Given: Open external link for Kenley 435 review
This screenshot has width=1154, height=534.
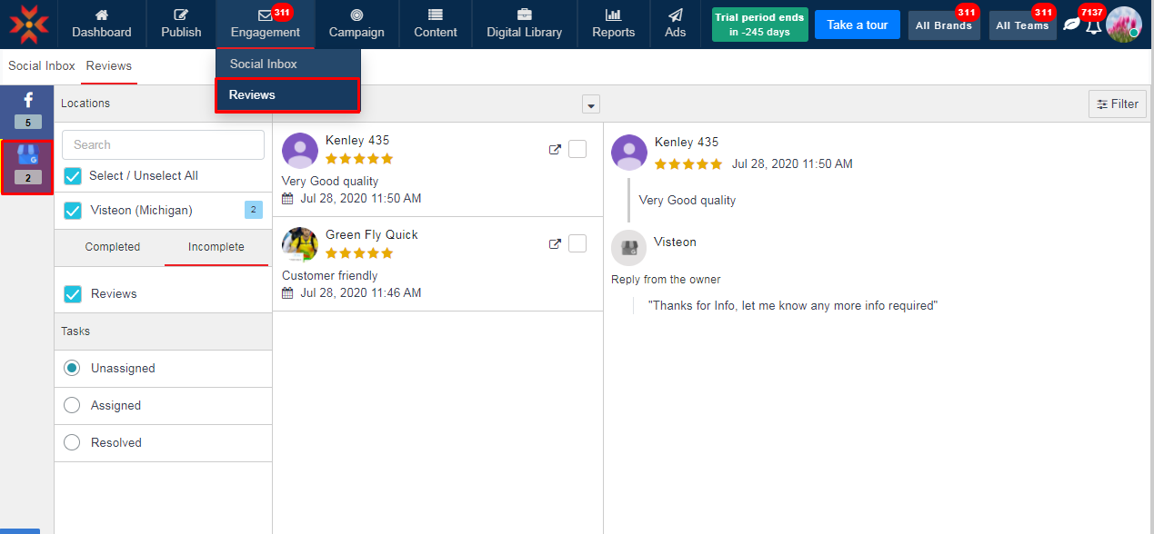Looking at the screenshot, I should (555, 150).
